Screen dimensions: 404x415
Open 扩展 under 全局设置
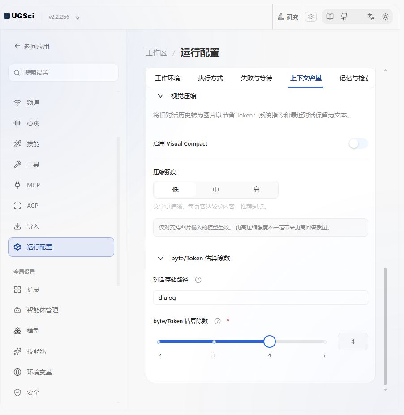(61, 290)
